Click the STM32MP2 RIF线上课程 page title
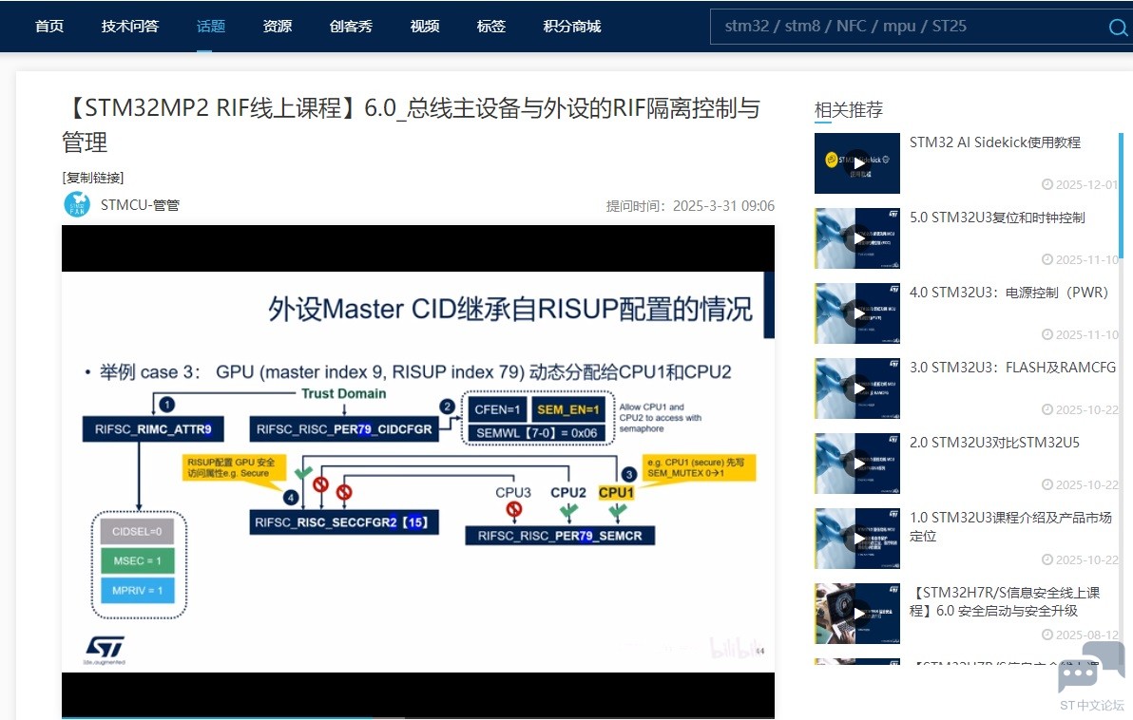The height and width of the screenshot is (720, 1133). (x=412, y=124)
